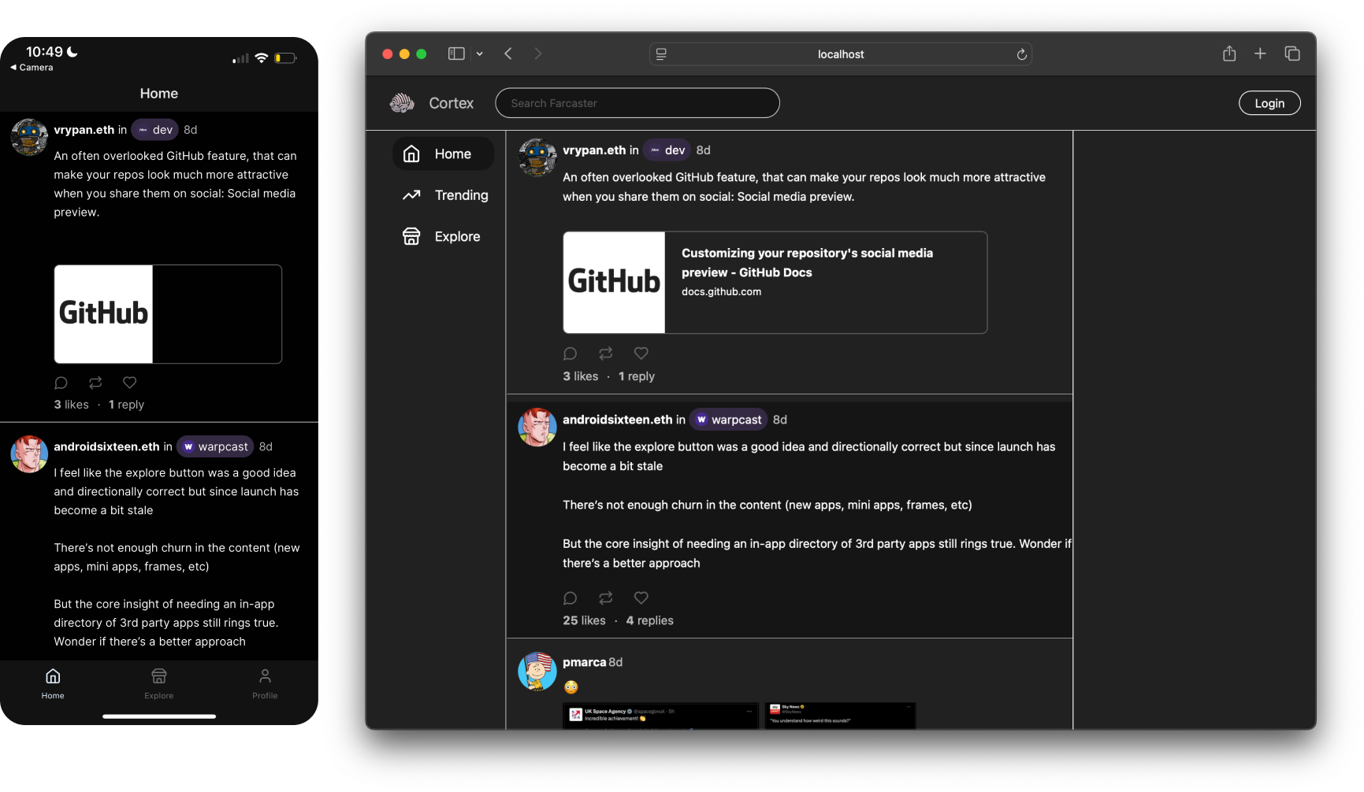
Task: Open the dev channel tag in browser
Action: coord(667,150)
